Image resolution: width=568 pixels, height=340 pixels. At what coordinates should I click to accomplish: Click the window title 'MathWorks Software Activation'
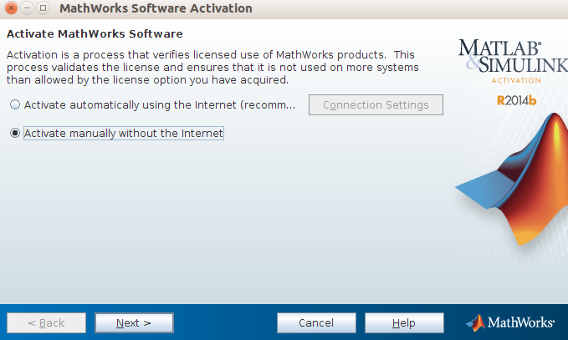pos(156,8)
